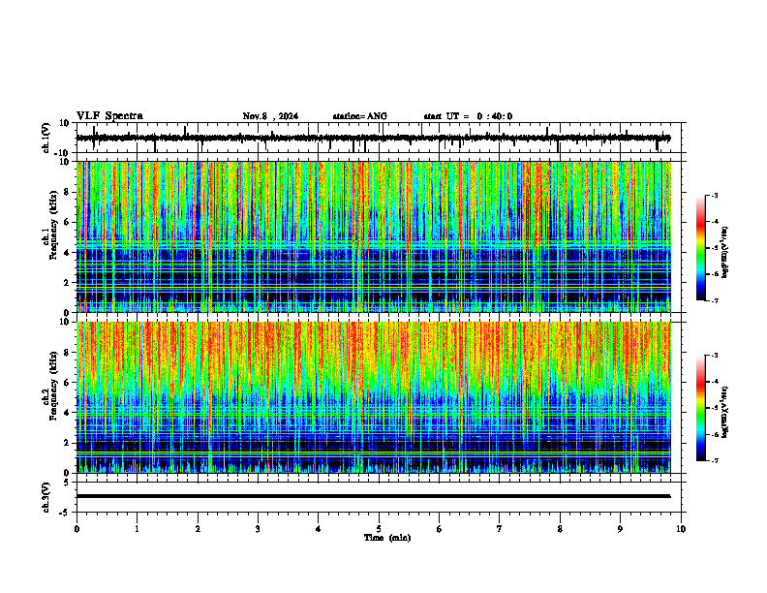
Task: Click the 'Time (min)' axis label
Action: [x=387, y=538]
